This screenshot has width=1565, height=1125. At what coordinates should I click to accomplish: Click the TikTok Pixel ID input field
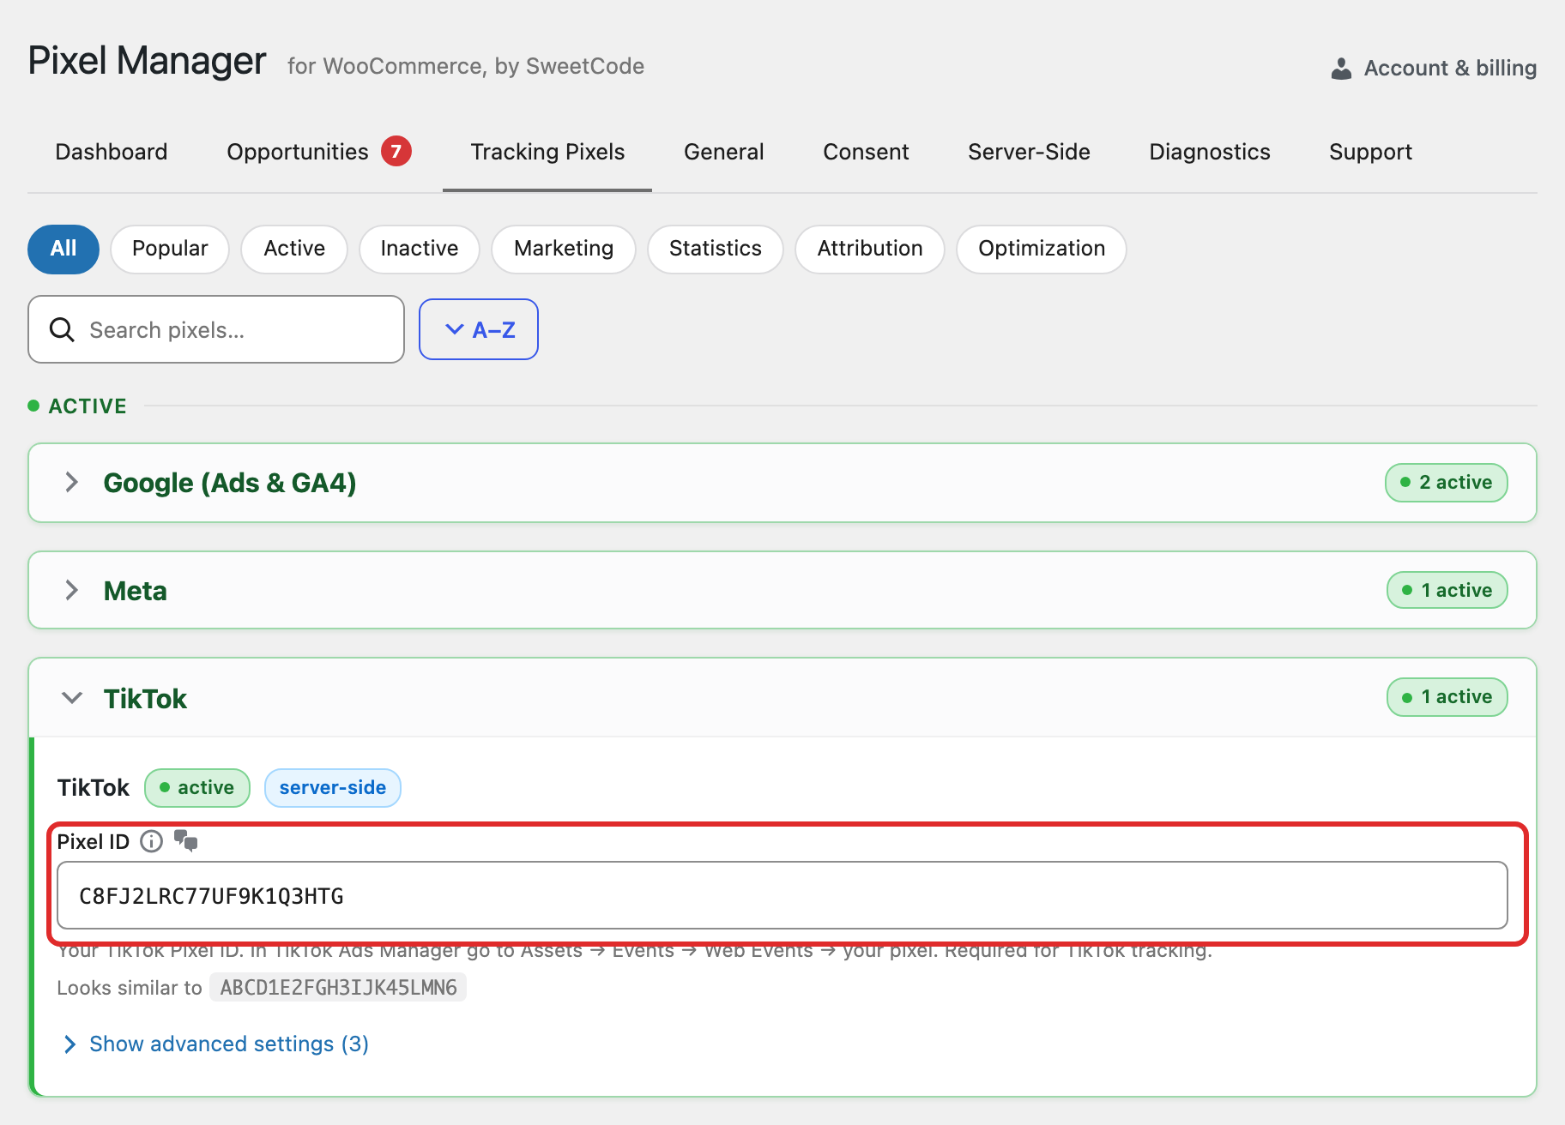782,895
